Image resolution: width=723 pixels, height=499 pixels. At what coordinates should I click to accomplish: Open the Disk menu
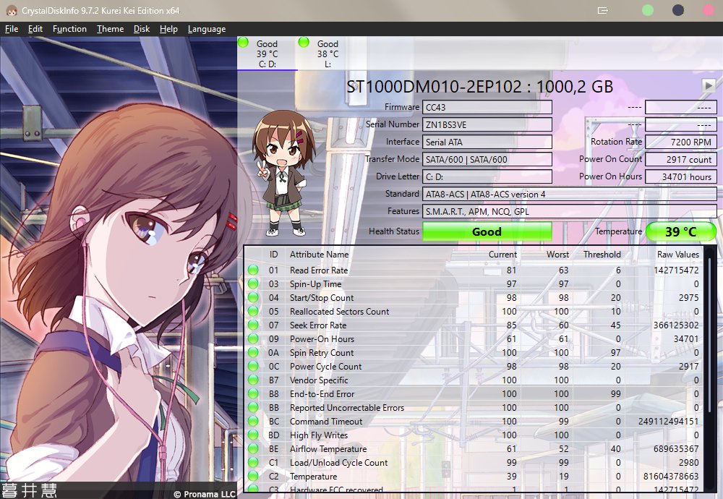pos(142,29)
